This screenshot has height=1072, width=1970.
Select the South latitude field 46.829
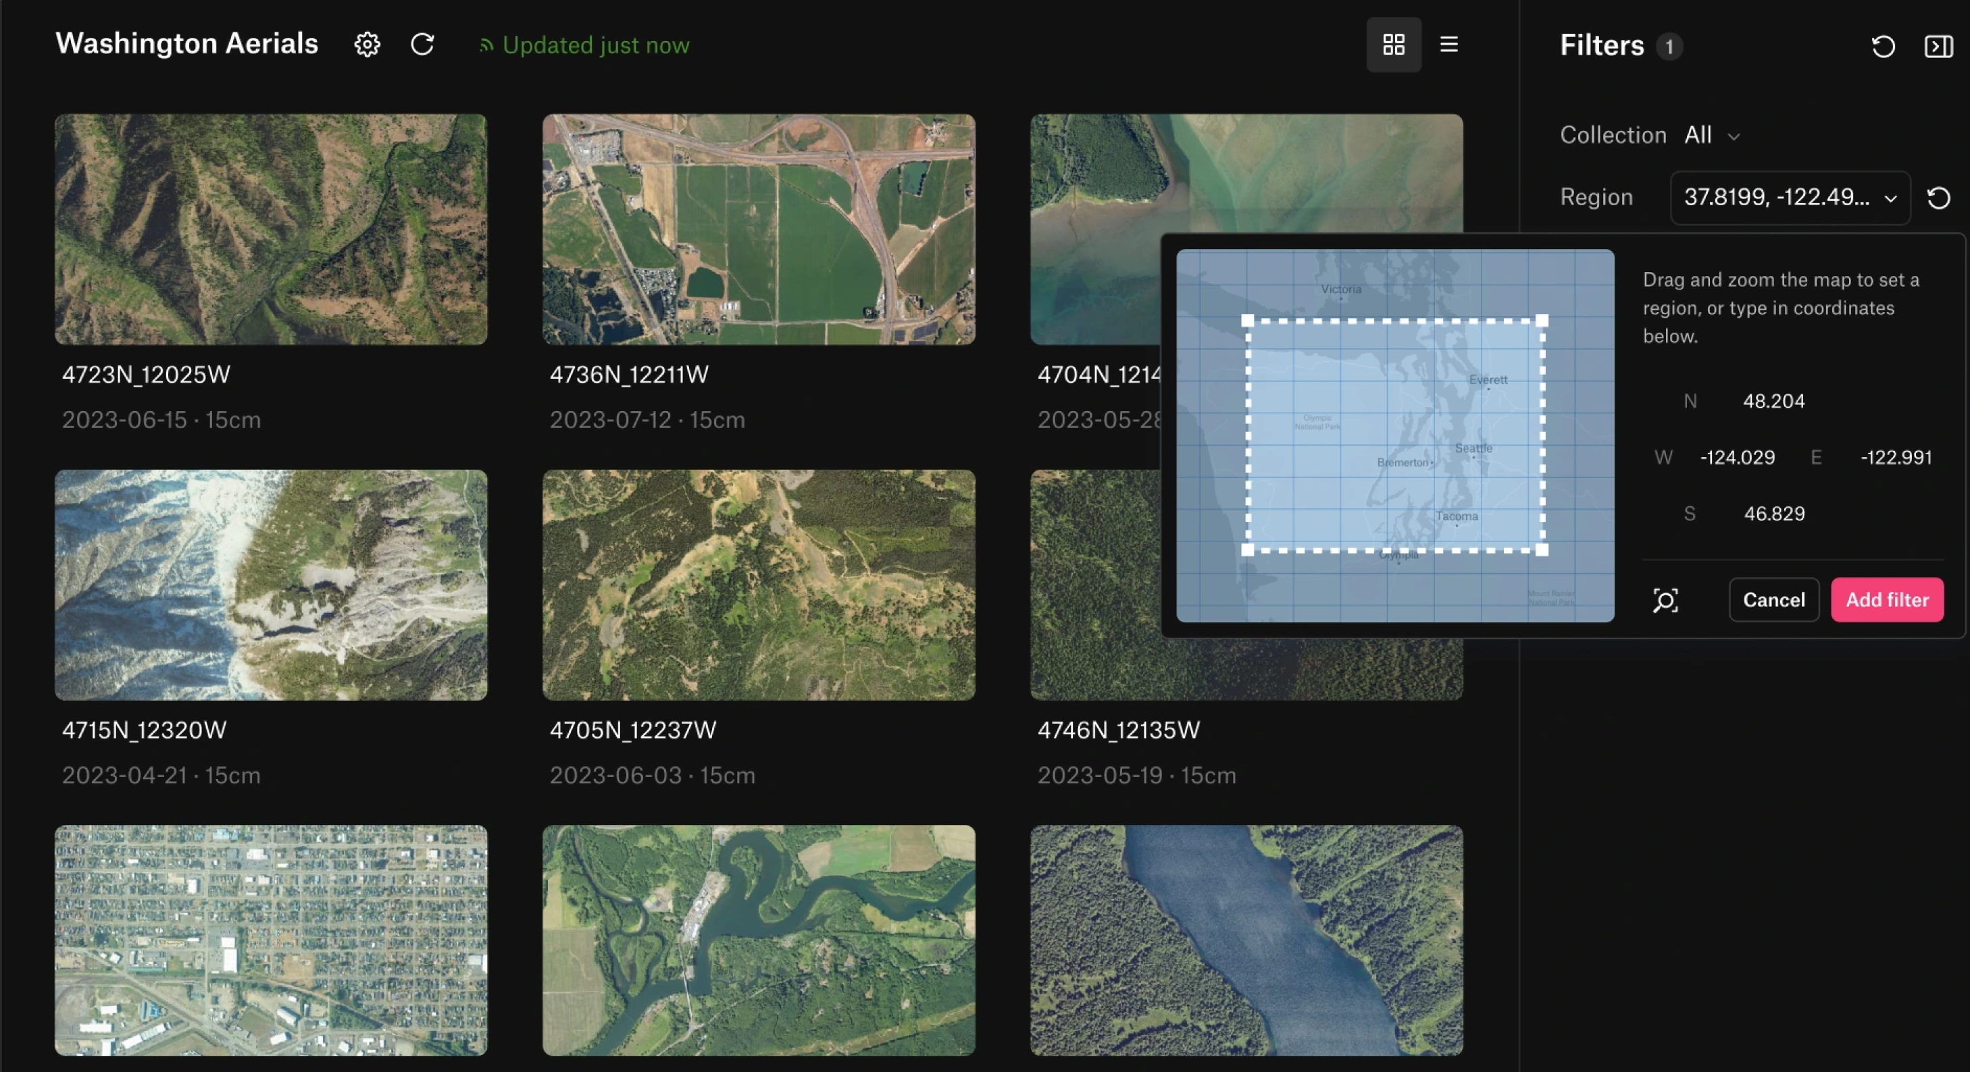click(x=1773, y=514)
